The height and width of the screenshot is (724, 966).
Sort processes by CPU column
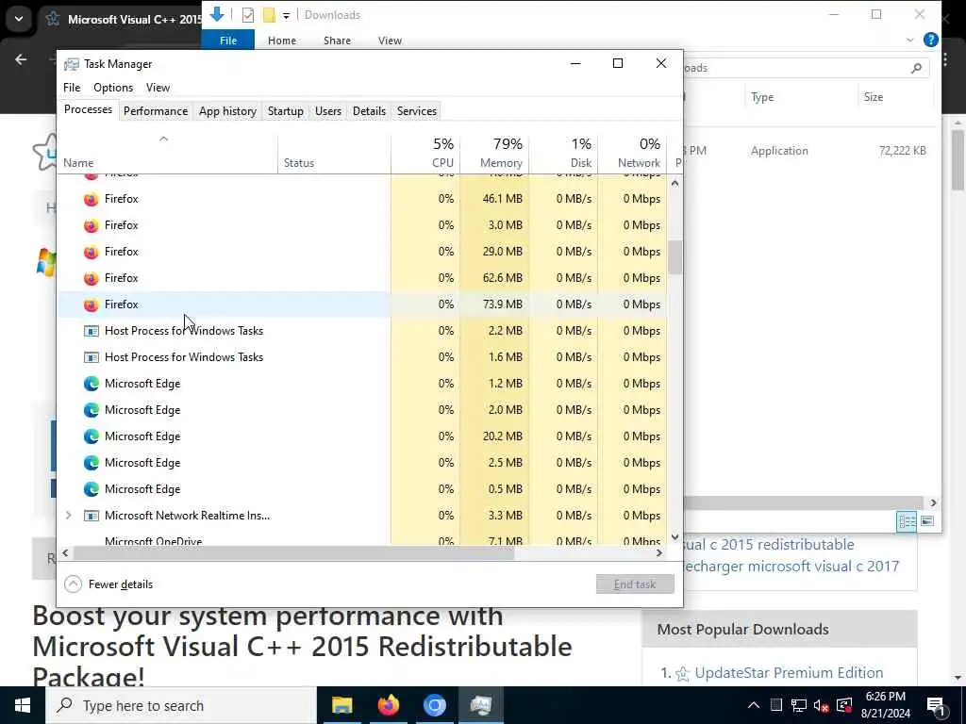425,154
